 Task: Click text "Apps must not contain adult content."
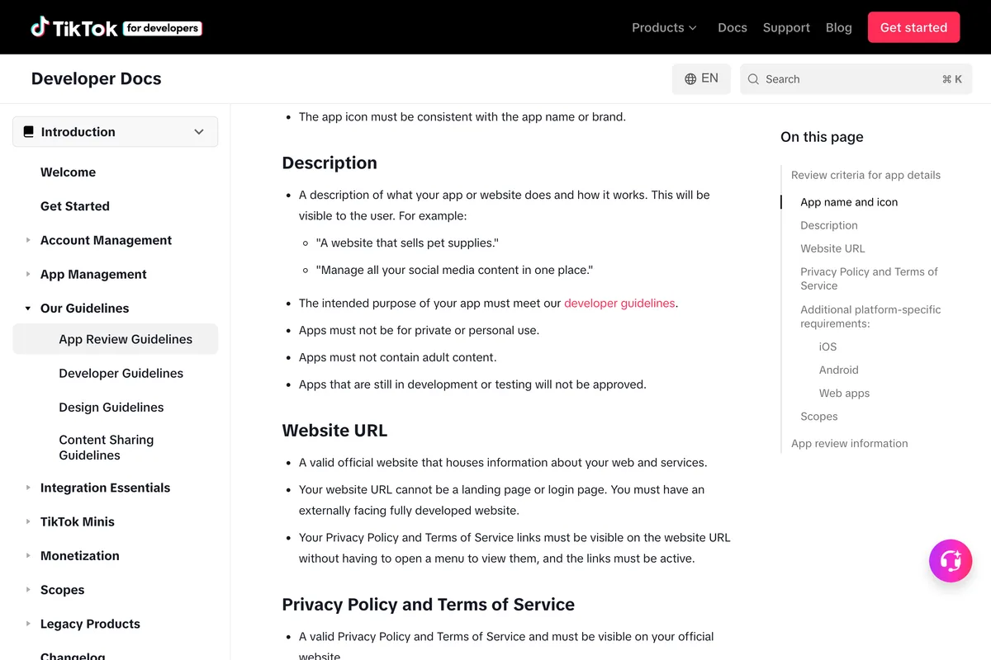pos(397,357)
